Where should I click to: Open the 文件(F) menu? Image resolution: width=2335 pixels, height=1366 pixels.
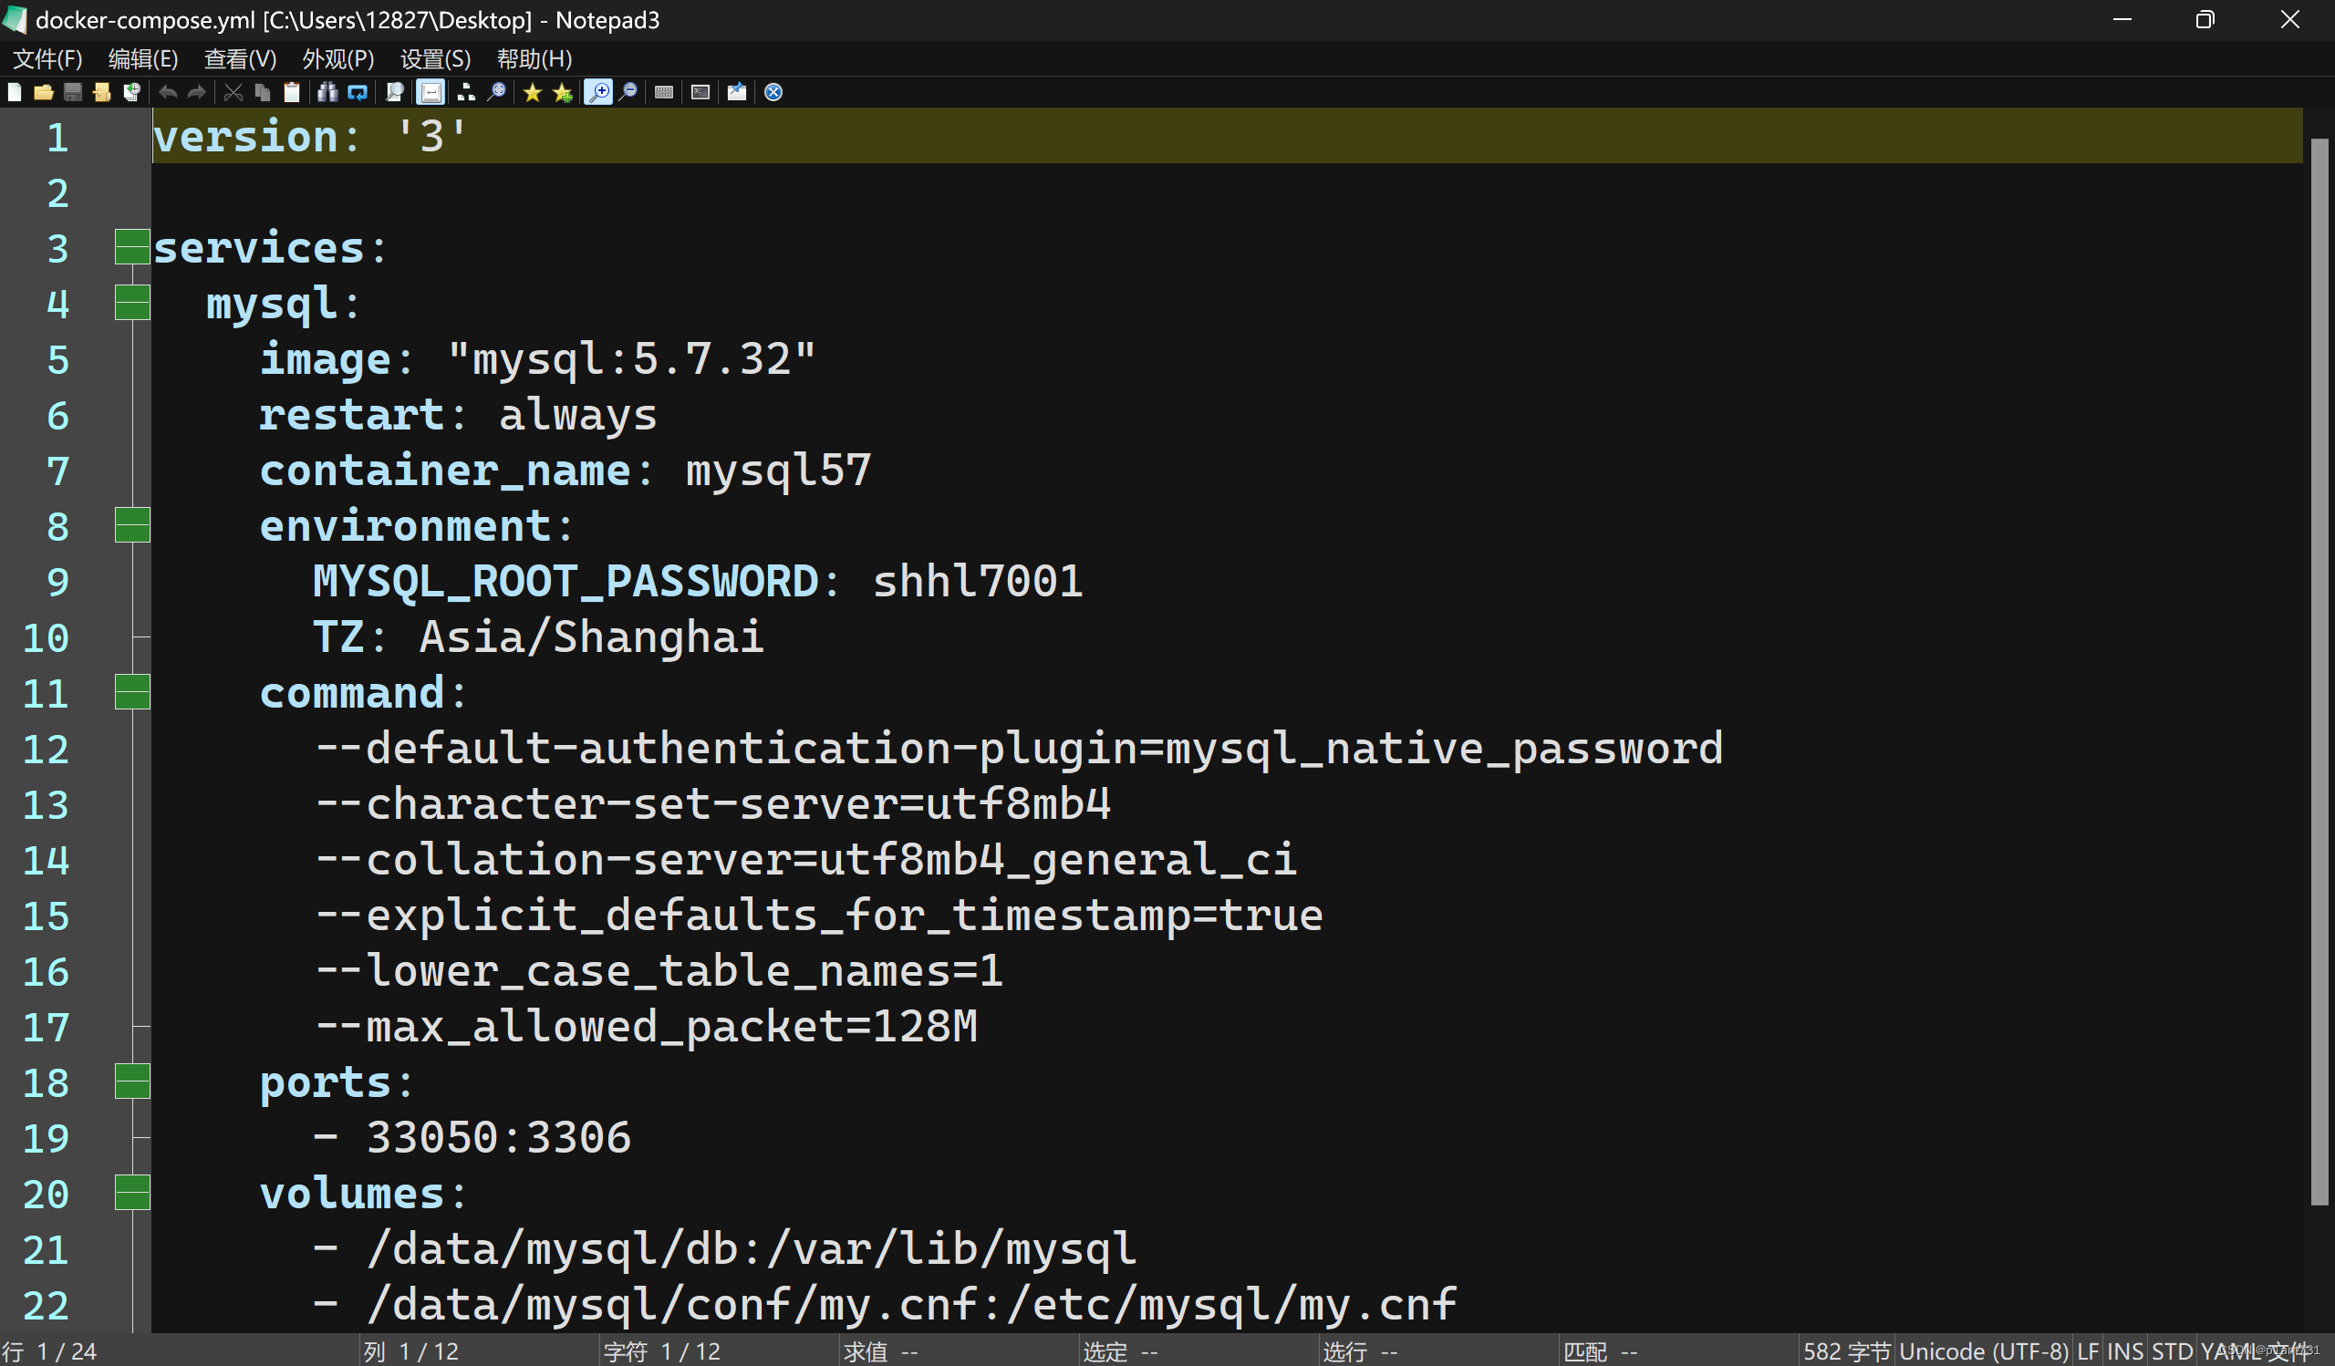[48, 59]
